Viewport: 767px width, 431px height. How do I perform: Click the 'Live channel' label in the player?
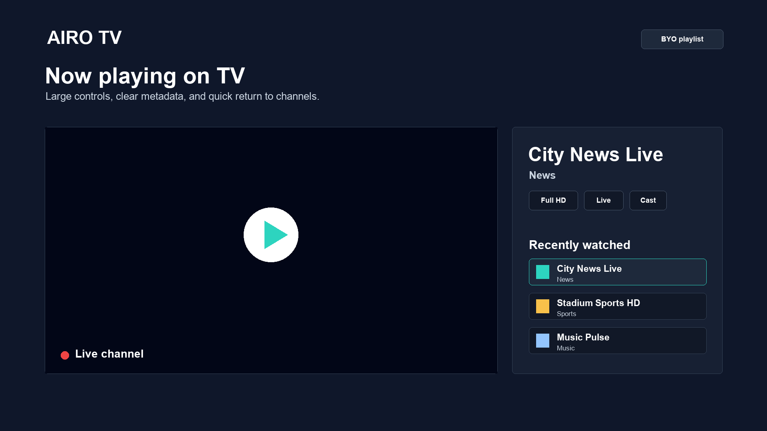[109, 354]
